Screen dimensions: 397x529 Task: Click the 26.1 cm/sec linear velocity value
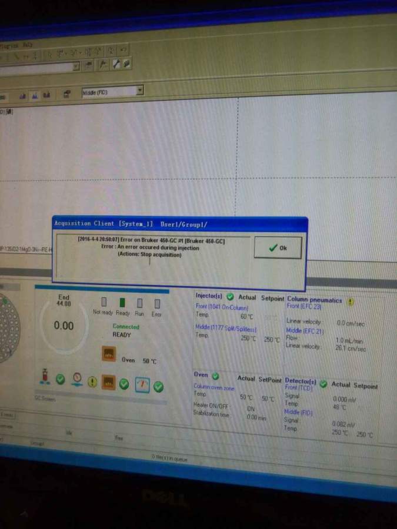pos(351,348)
